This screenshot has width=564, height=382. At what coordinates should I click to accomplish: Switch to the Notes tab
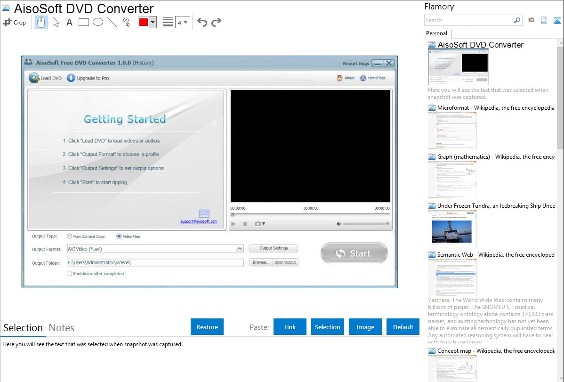pyautogui.click(x=61, y=328)
